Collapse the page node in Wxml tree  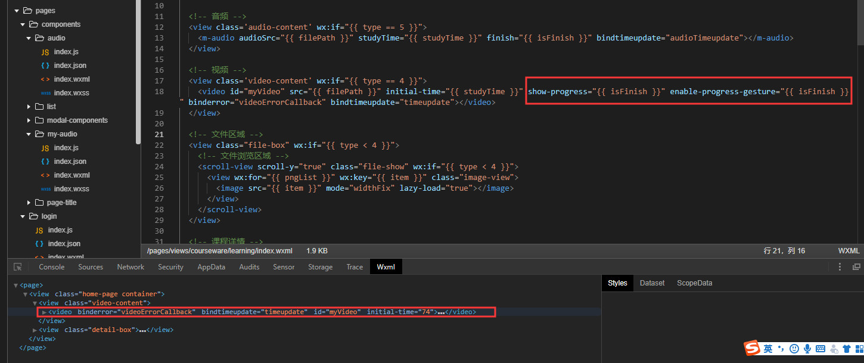(x=15, y=286)
